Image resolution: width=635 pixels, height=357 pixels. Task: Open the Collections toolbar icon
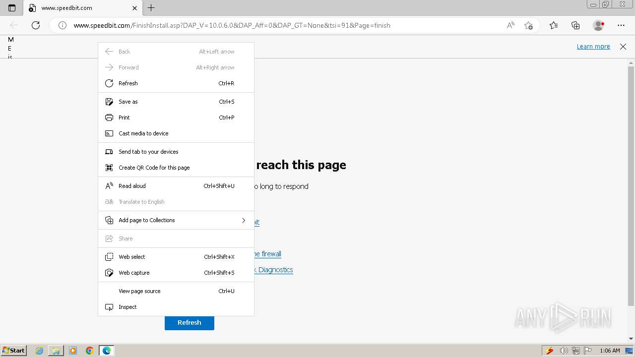[575, 25]
